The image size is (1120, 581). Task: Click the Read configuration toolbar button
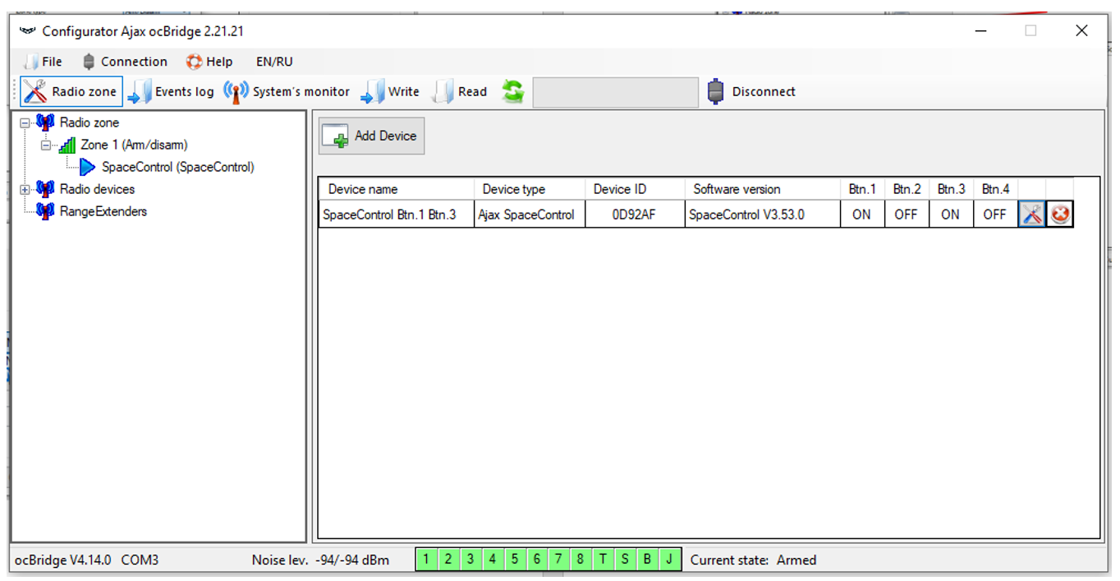click(x=460, y=91)
